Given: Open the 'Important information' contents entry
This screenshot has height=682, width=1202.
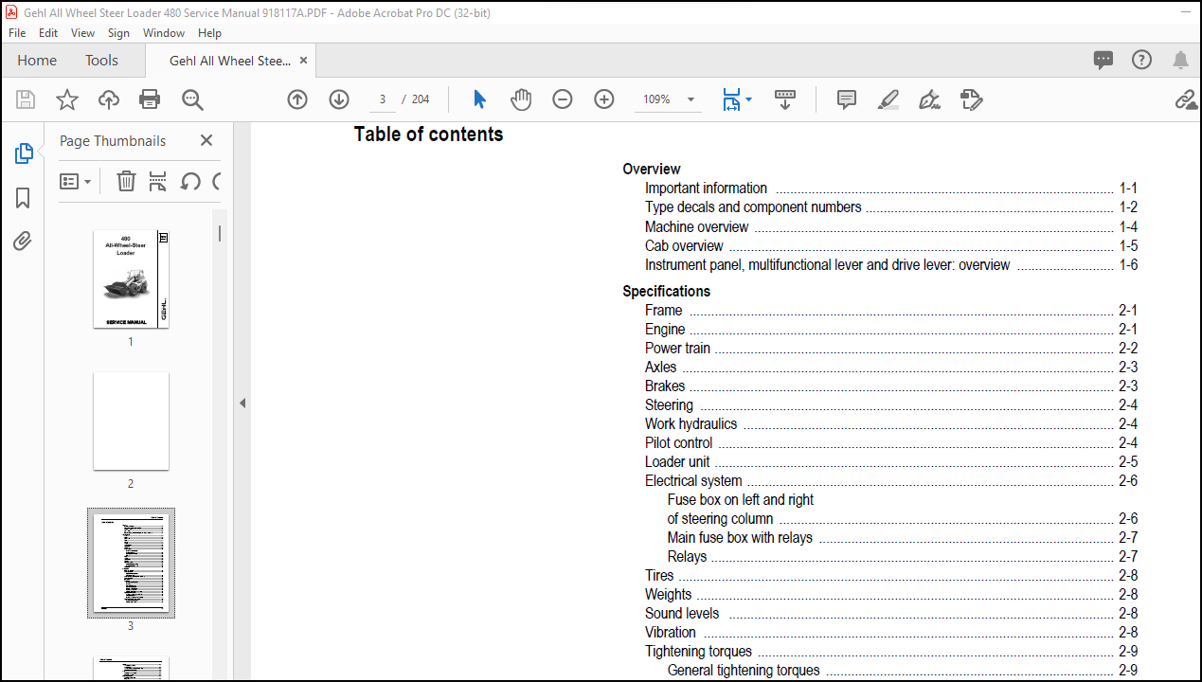Looking at the screenshot, I should (706, 188).
